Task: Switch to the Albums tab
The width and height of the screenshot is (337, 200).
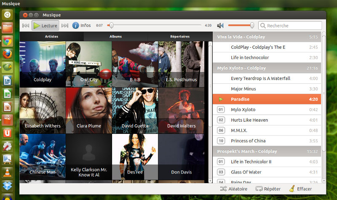Action: tap(115, 37)
